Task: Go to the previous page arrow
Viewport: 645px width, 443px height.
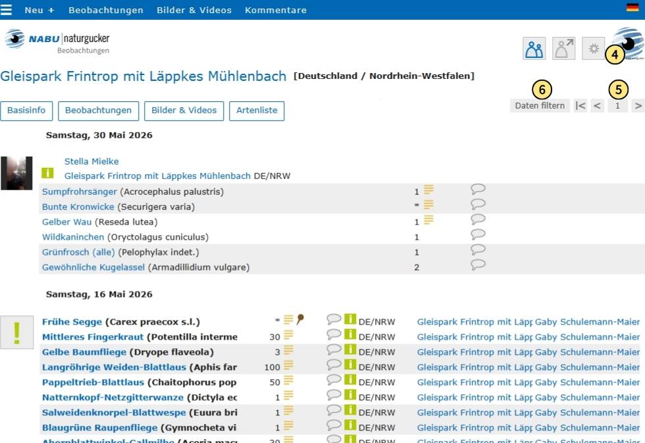Action: pos(598,106)
